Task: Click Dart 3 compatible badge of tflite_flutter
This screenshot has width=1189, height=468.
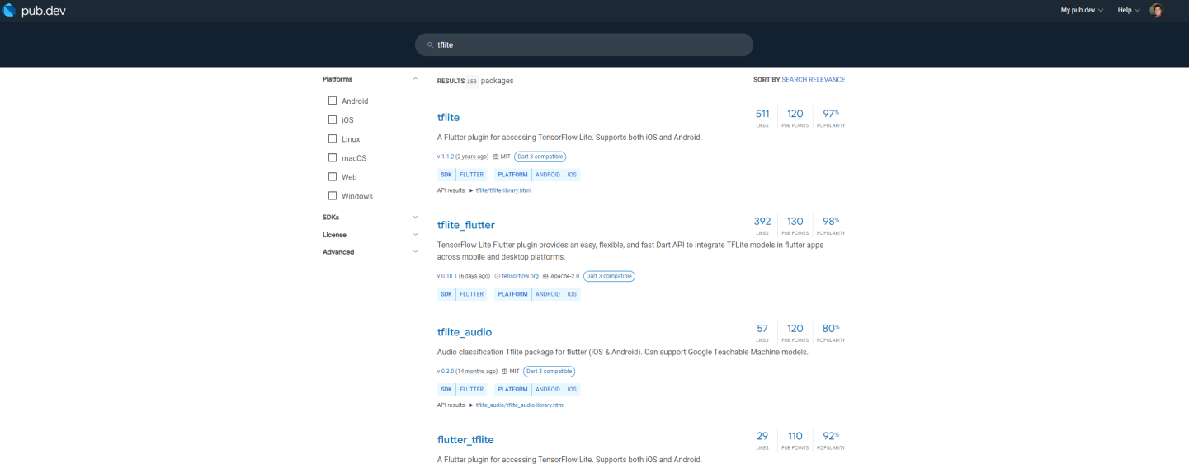Action: (x=609, y=276)
